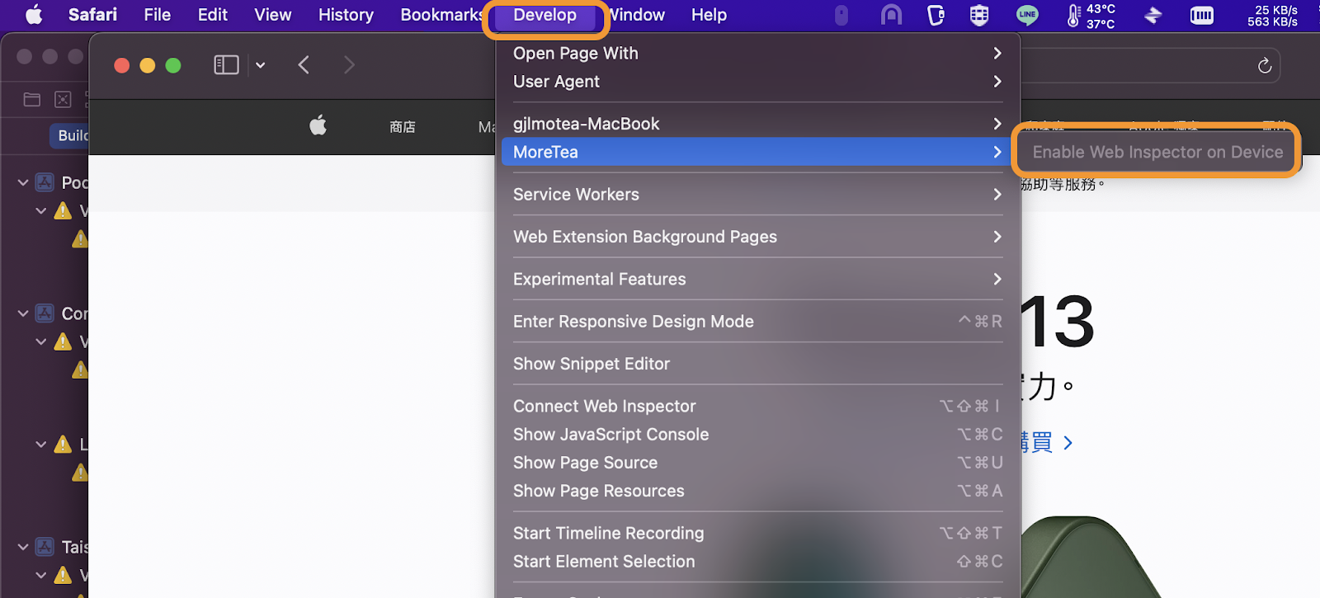Select Show Page Source
1320x598 pixels.
point(757,463)
